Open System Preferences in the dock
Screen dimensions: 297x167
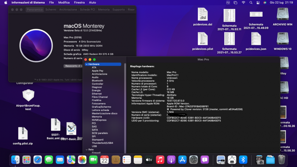(193, 160)
